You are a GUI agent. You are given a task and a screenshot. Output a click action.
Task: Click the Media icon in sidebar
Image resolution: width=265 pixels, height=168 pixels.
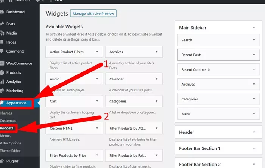[2, 33]
